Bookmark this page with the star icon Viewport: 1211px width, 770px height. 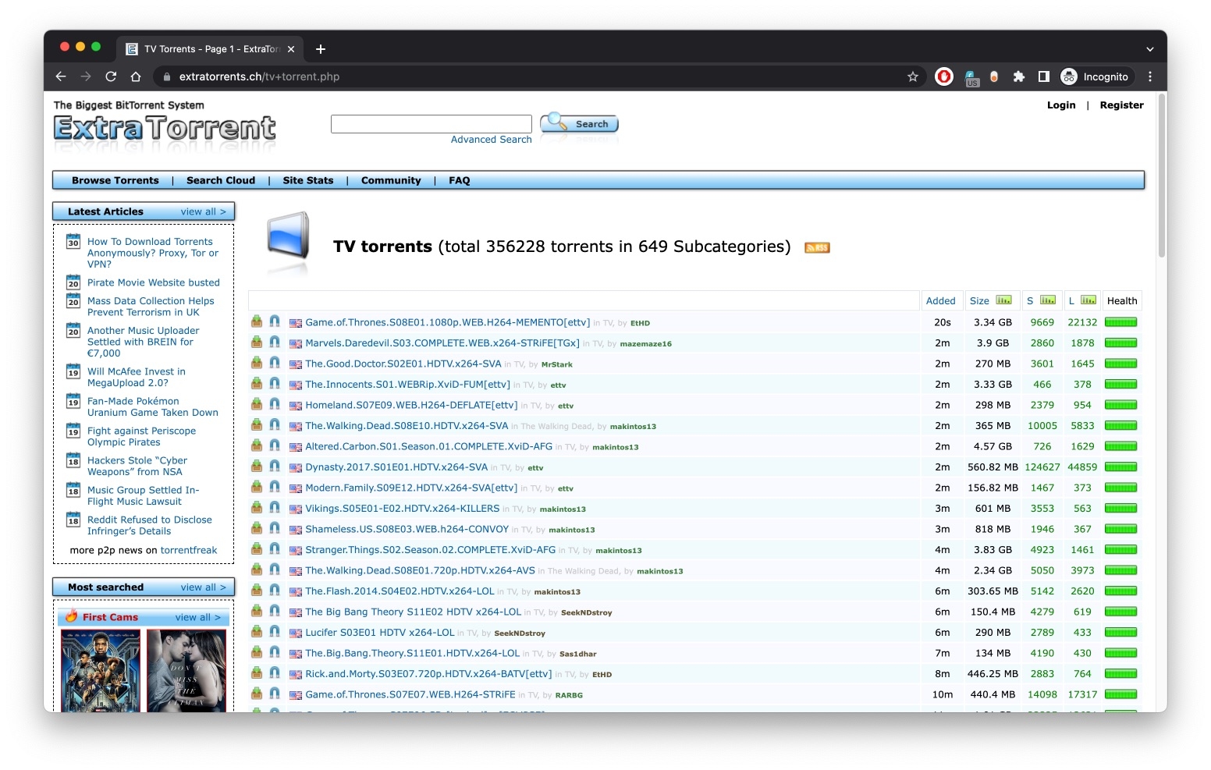913,76
